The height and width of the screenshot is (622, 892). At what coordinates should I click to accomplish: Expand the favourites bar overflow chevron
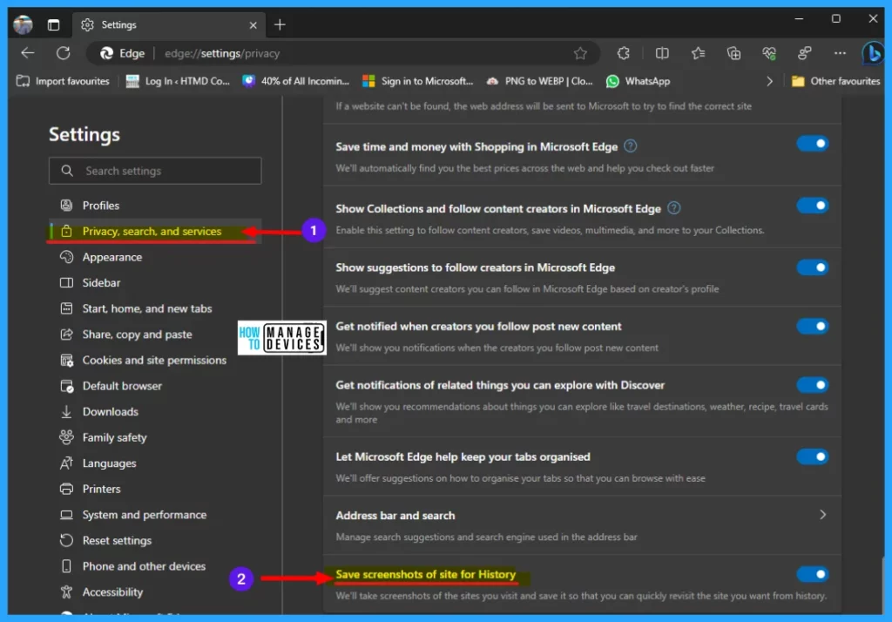click(x=769, y=81)
